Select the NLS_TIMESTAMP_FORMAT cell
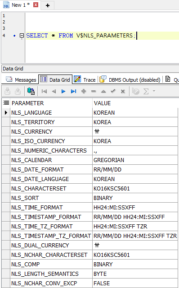The image size is (179, 288). (51, 217)
